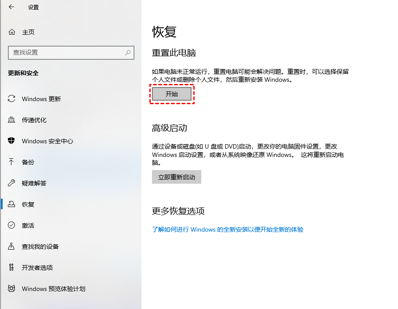Click the back arrow at top left
The width and height of the screenshot is (398, 309).
[x=11, y=7]
